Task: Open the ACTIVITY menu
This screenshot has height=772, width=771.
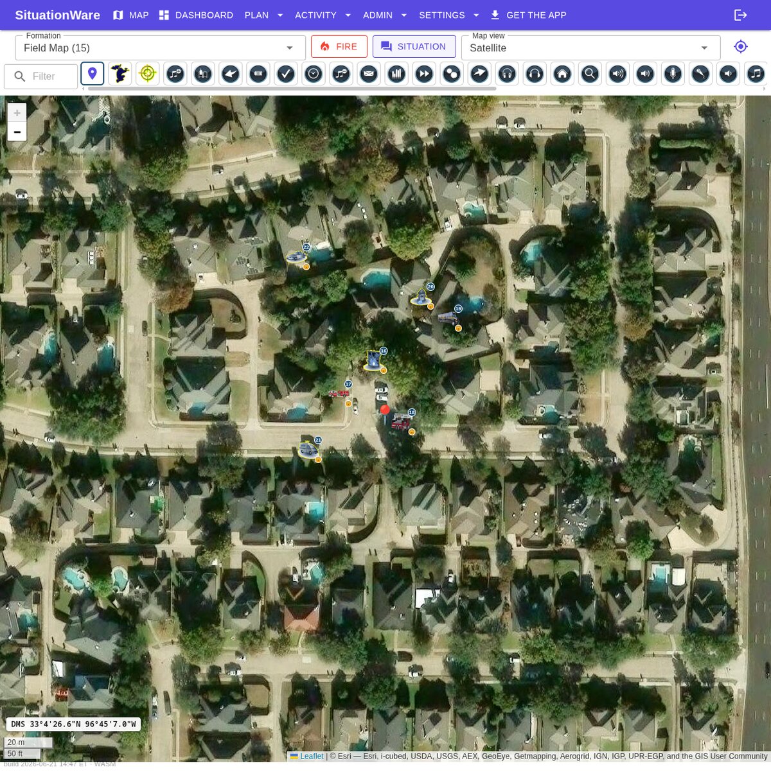Action: [323, 15]
